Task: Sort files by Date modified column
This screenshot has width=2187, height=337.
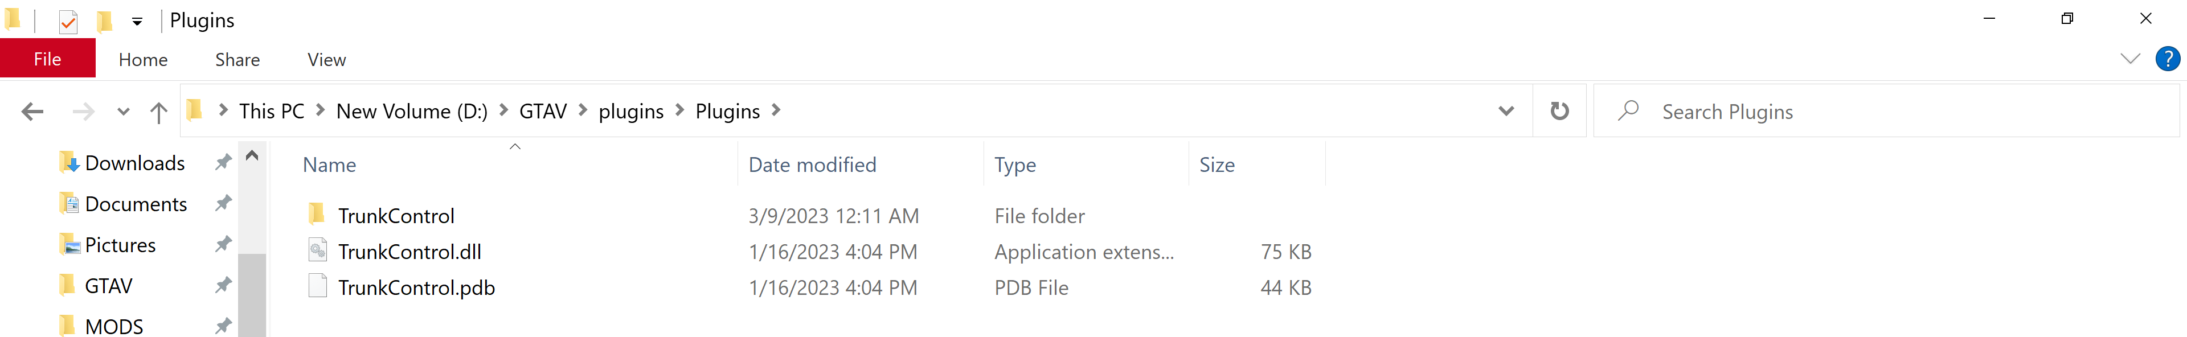Action: tap(812, 165)
